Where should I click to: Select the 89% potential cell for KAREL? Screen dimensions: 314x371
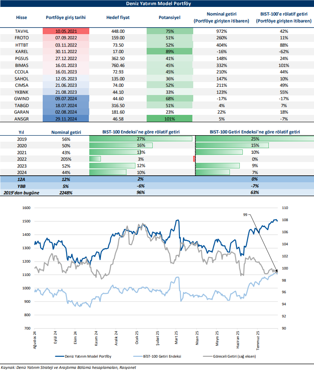click(x=170, y=51)
